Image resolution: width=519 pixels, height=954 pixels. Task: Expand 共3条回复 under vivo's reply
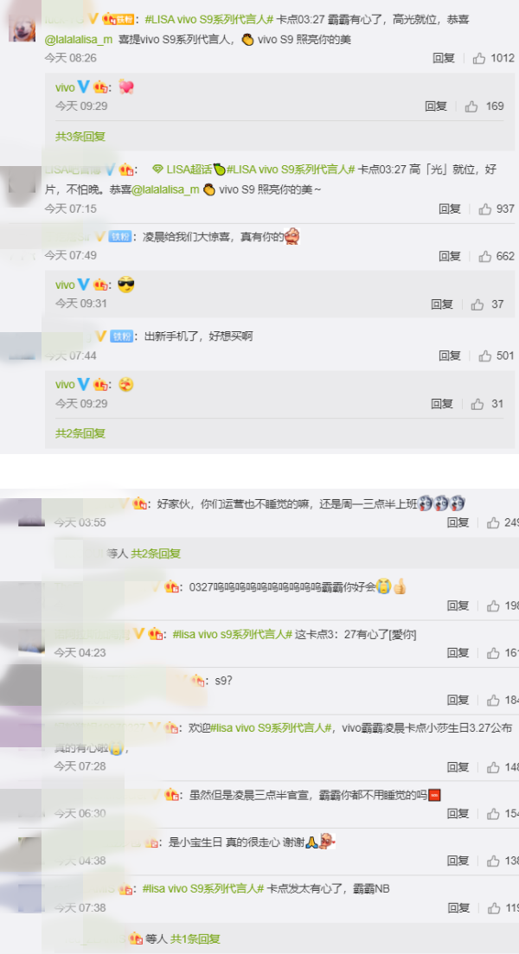[80, 137]
